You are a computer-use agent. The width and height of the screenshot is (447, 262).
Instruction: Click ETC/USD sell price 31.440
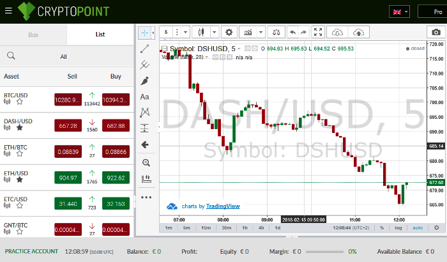coord(68,203)
